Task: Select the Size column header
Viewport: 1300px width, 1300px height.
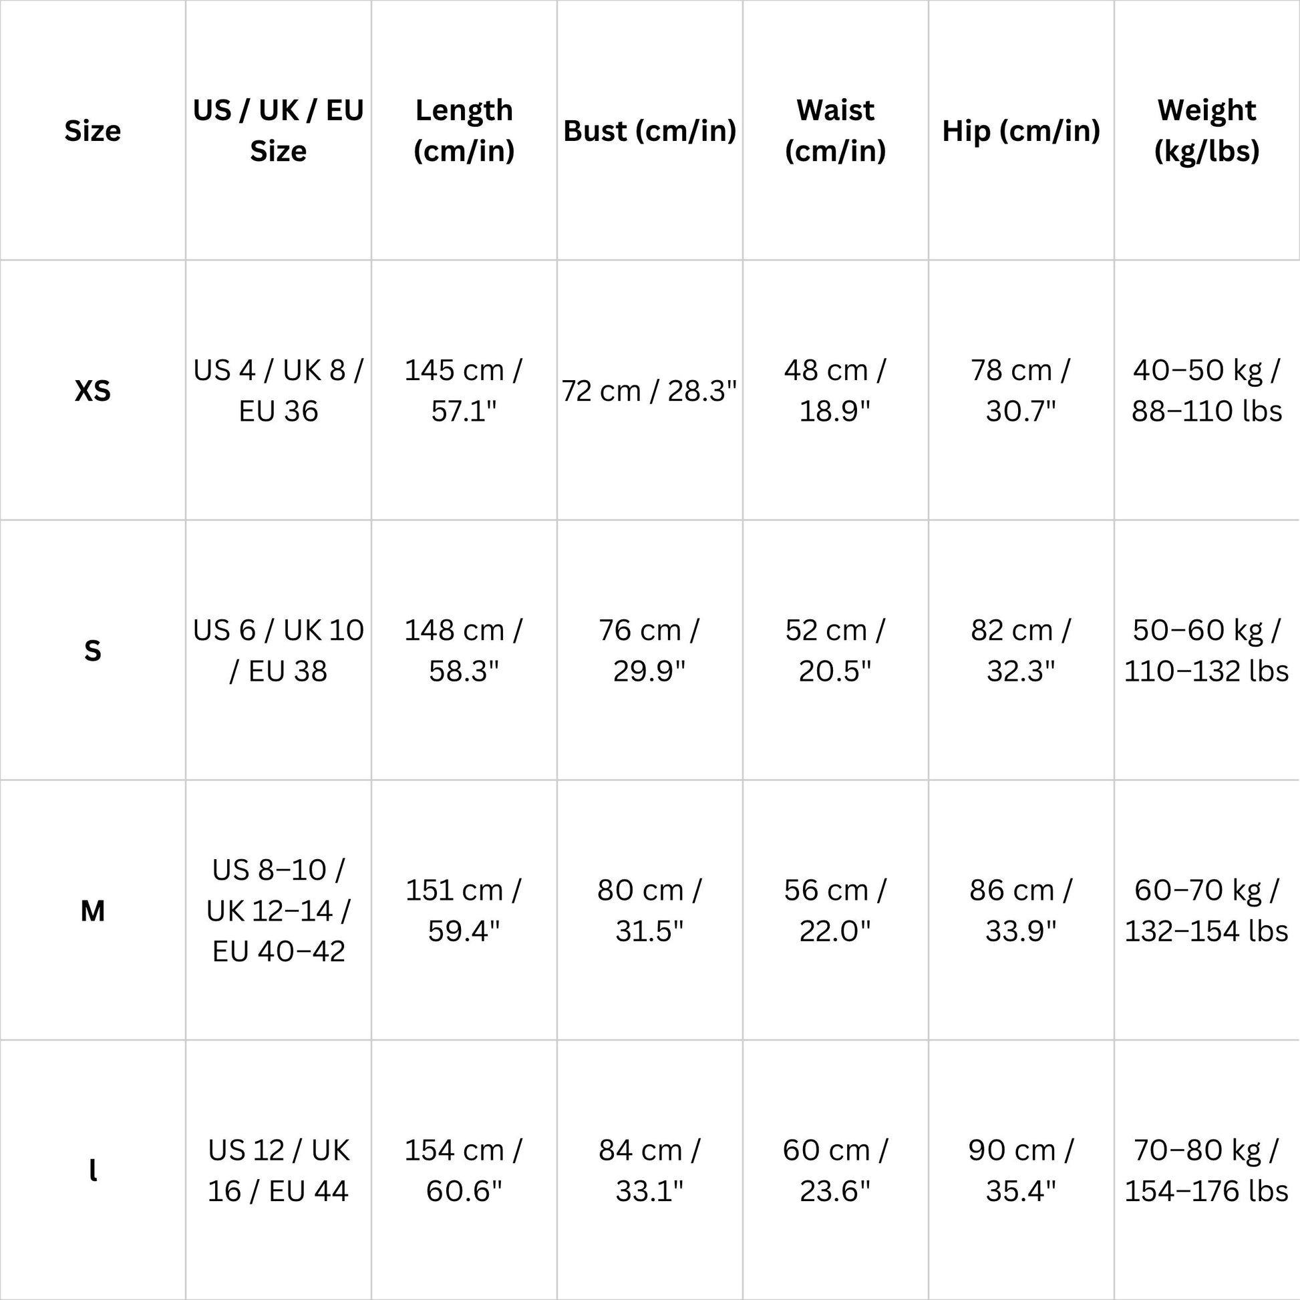Action: tap(93, 130)
